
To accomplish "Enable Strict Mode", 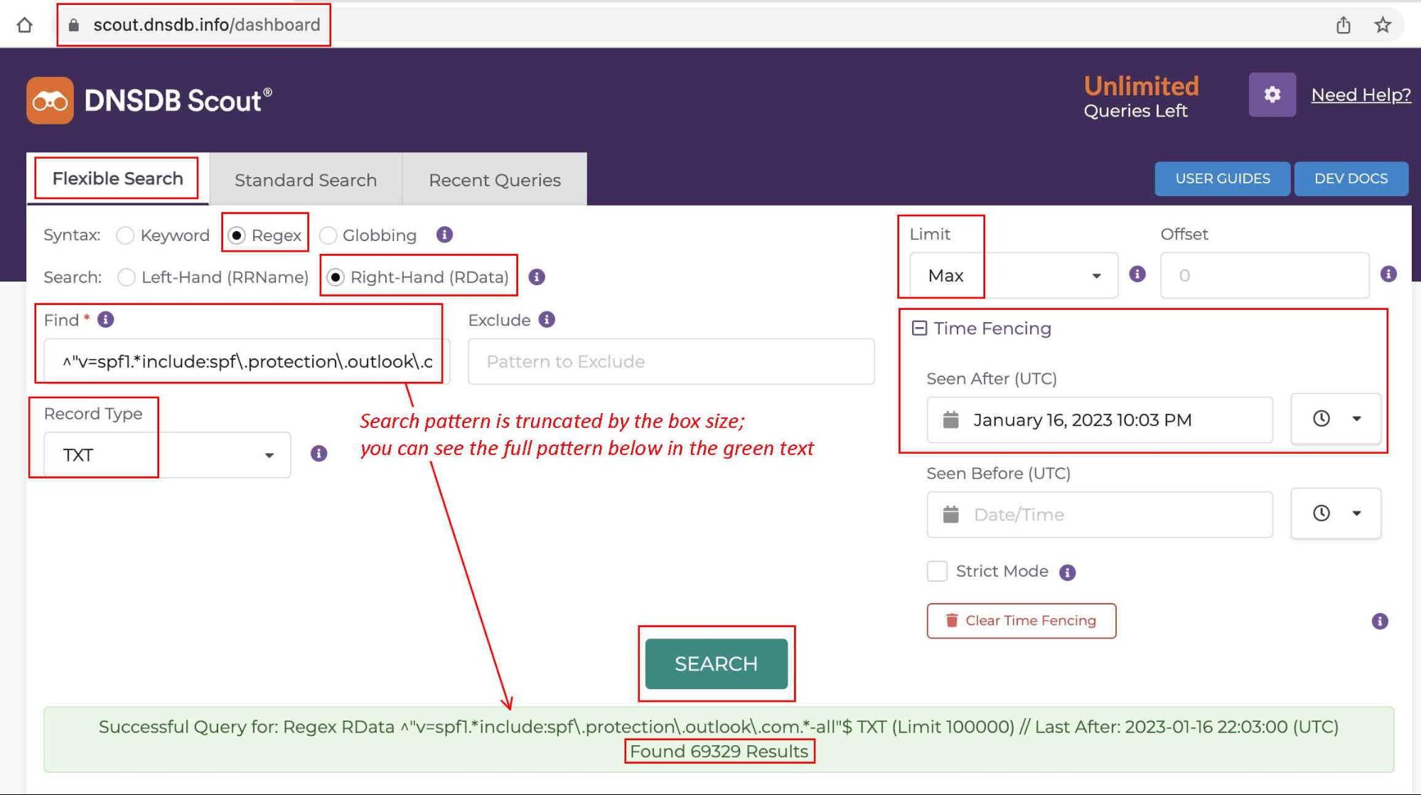I will 937,571.
